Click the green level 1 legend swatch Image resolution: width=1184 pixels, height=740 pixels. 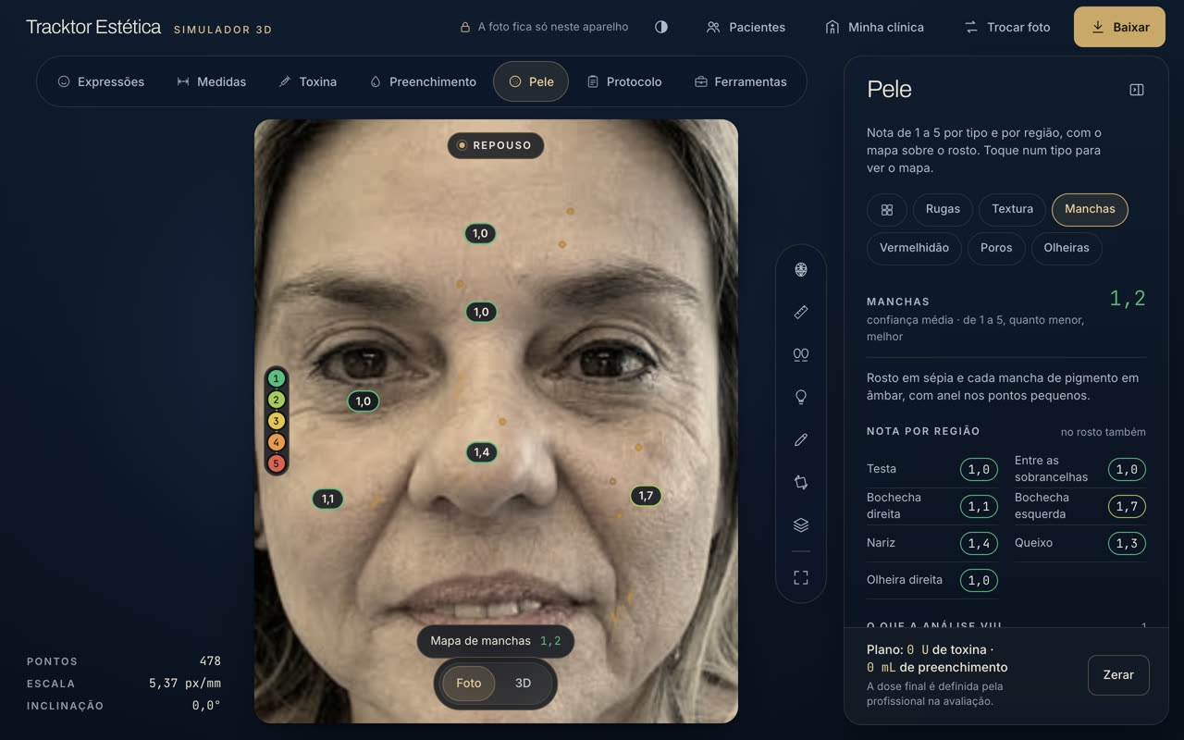276,378
